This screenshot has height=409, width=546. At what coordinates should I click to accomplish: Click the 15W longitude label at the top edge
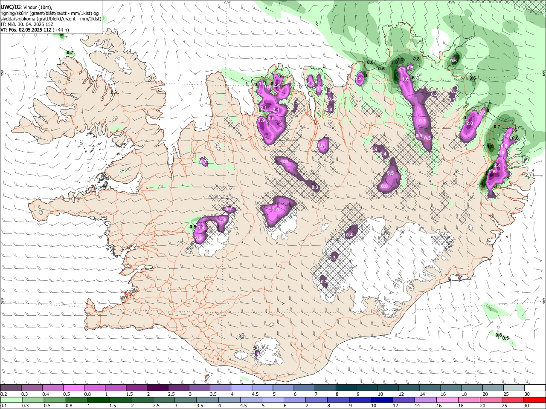coord(452,2)
